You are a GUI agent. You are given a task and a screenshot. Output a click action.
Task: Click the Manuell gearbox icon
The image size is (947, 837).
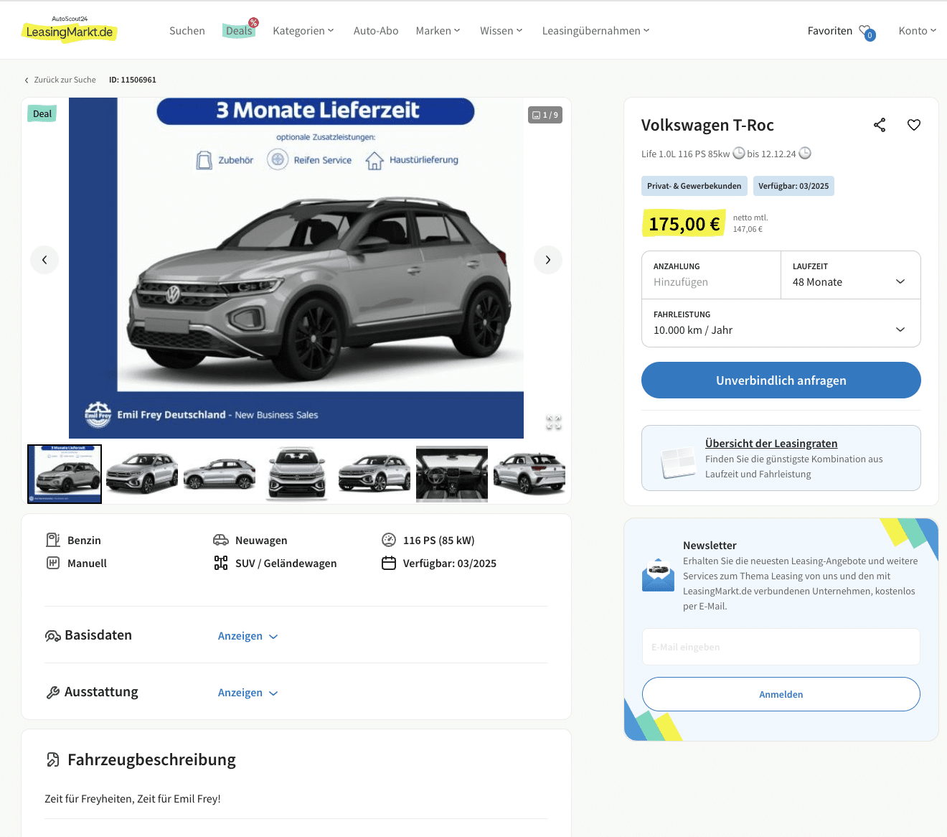tap(53, 563)
